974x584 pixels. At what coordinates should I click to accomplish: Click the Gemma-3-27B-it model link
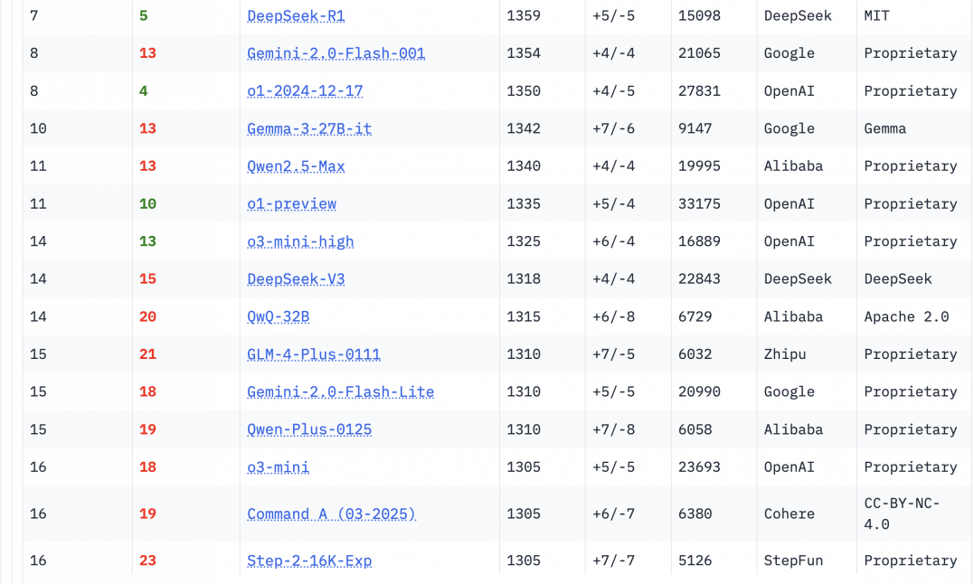(309, 128)
